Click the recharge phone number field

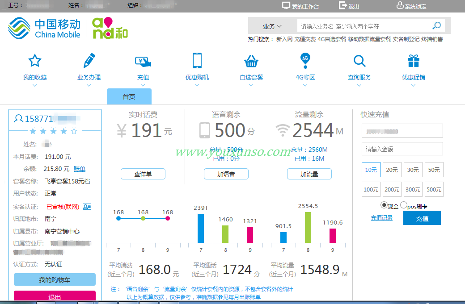(402, 131)
